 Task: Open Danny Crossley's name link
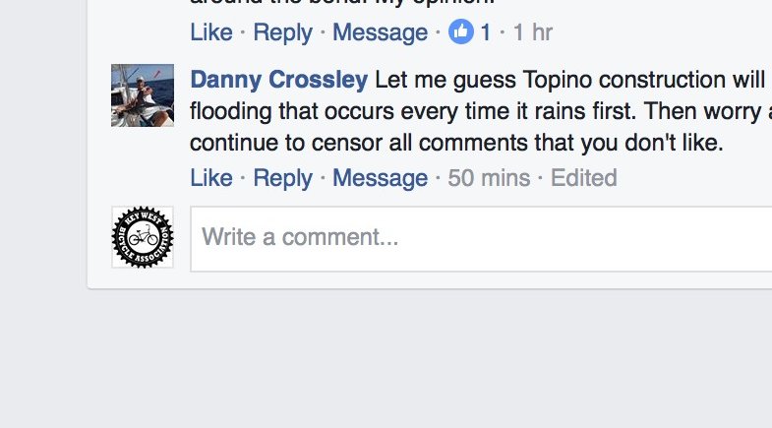point(278,80)
